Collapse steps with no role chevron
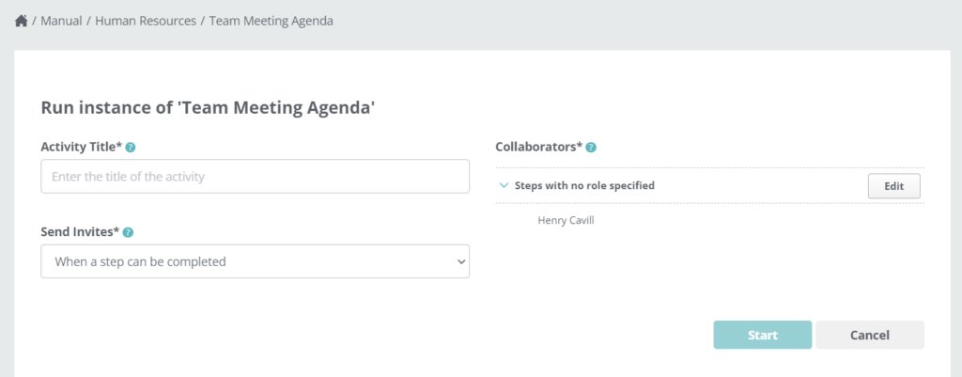The height and width of the screenshot is (377, 962). [x=504, y=185]
